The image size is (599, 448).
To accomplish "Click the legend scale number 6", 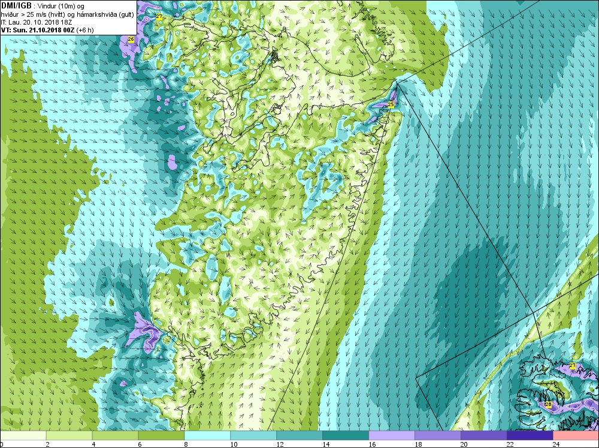I will pyautogui.click(x=140, y=444).
